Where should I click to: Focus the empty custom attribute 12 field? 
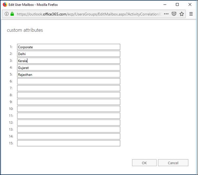pos(69,123)
